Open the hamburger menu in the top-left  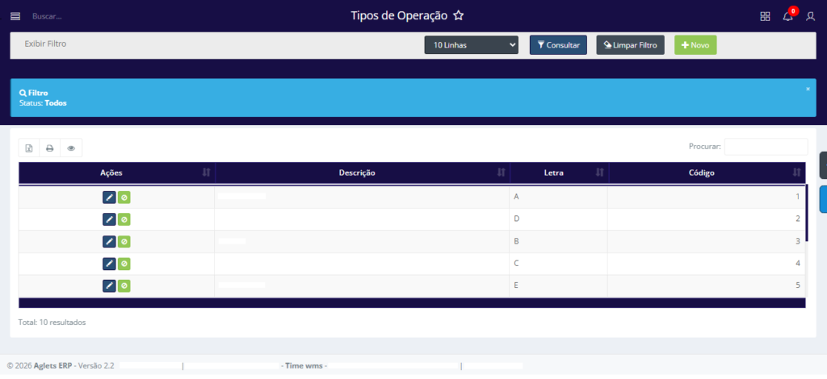click(15, 16)
